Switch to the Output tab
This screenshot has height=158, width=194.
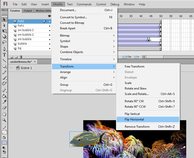(x=28, y=11)
